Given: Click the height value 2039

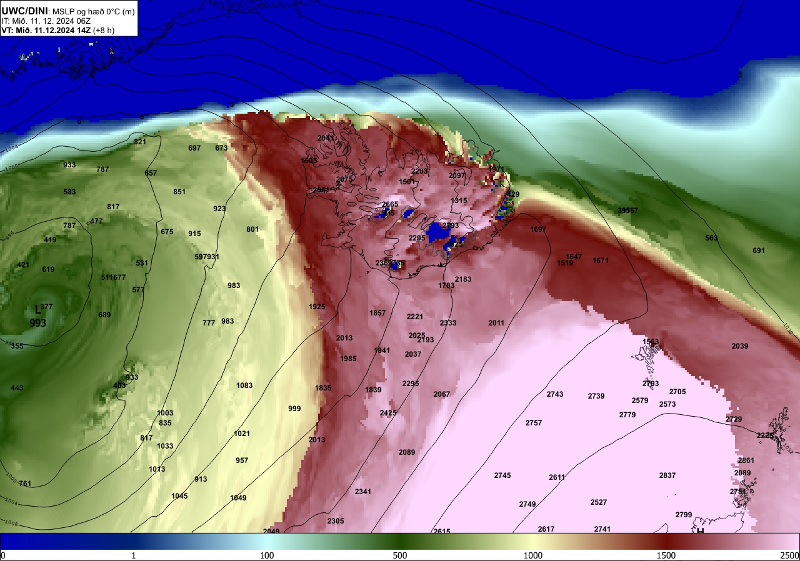Looking at the screenshot, I should click(740, 346).
